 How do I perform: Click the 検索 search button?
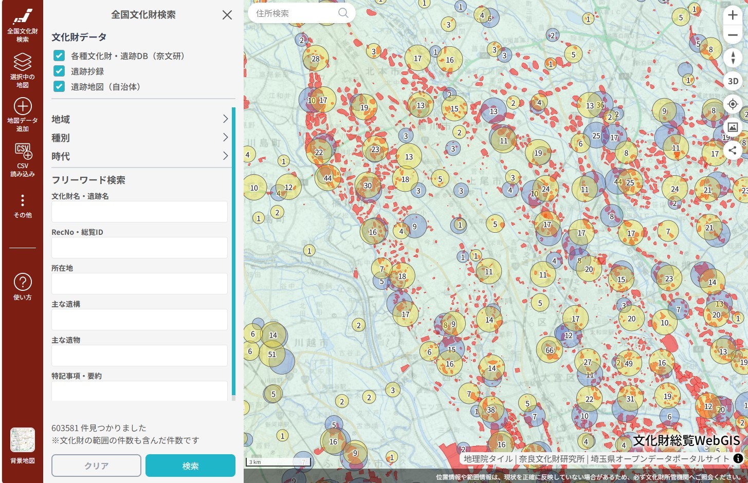190,466
